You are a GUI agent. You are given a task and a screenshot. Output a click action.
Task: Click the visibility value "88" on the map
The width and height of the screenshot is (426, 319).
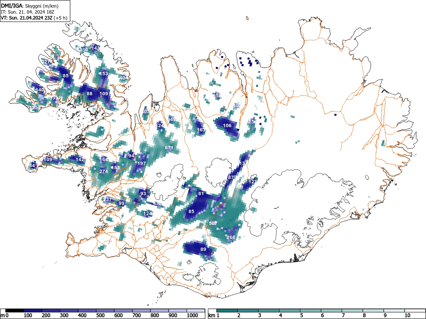click(x=89, y=94)
